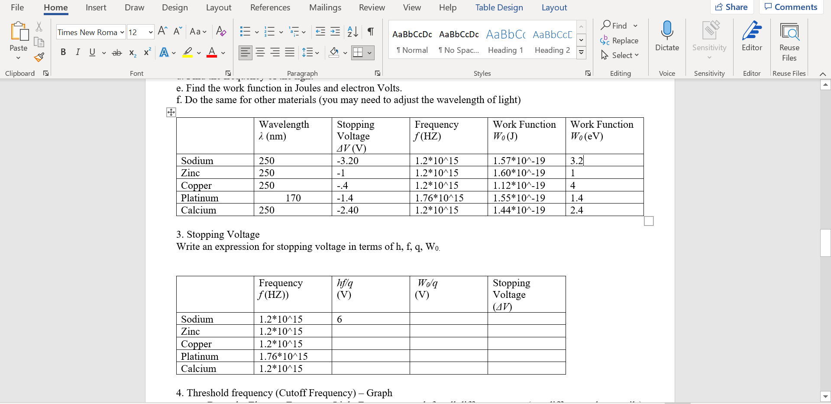Open the Review tab
This screenshot has height=404, width=831.
[x=372, y=7]
